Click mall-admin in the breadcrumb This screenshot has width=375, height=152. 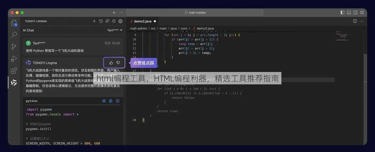click(138, 29)
